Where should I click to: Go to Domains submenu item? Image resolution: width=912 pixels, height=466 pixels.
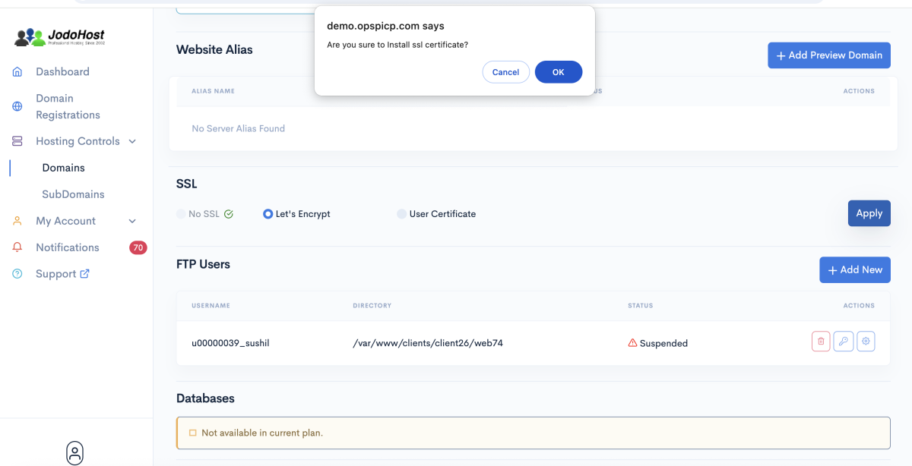click(63, 168)
